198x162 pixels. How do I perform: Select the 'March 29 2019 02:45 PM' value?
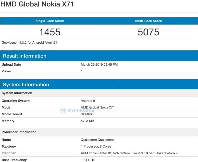(99, 65)
